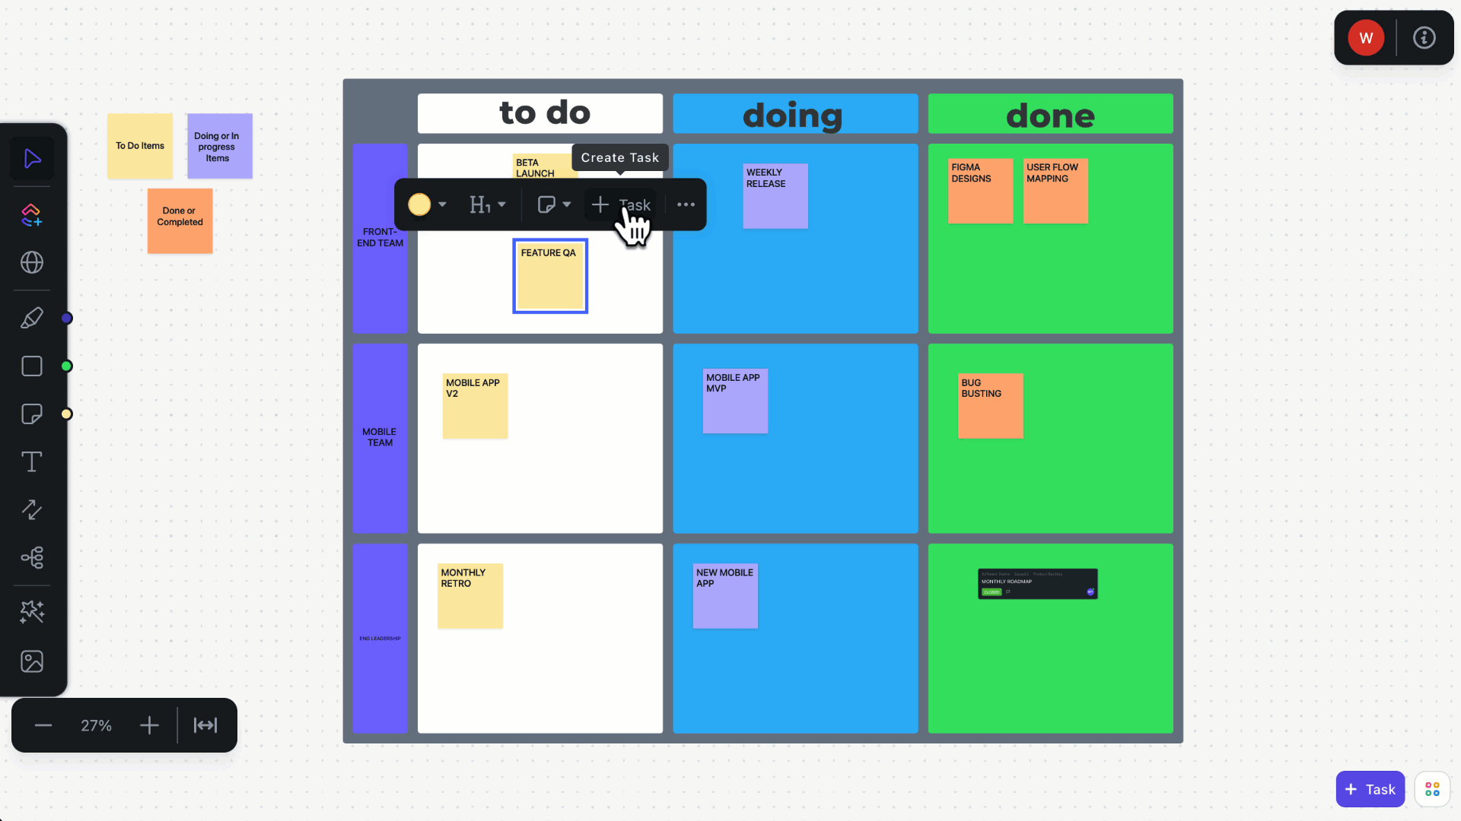
Task: Click the FEATURE QA sticky note card
Action: [x=549, y=276]
